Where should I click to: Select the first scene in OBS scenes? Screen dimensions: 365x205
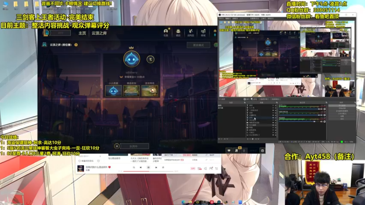pos(232,106)
